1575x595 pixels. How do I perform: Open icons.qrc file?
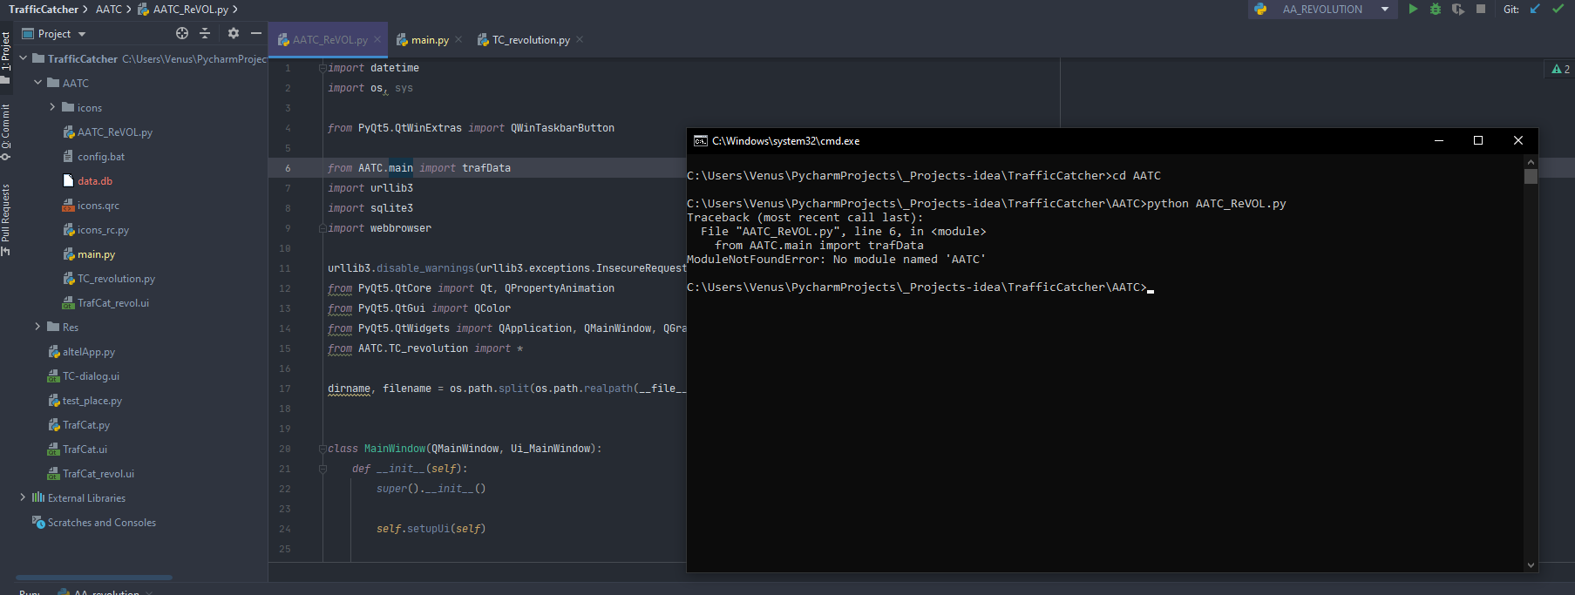[x=98, y=205]
